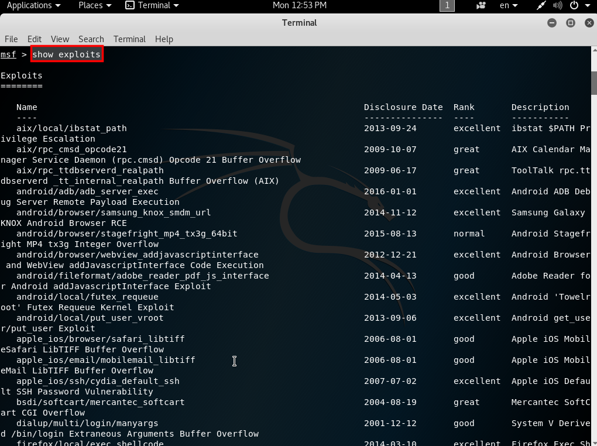Close the Terminal window

pyautogui.click(x=587, y=23)
